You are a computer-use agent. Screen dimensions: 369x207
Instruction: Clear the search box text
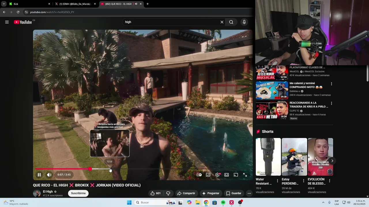(x=222, y=22)
